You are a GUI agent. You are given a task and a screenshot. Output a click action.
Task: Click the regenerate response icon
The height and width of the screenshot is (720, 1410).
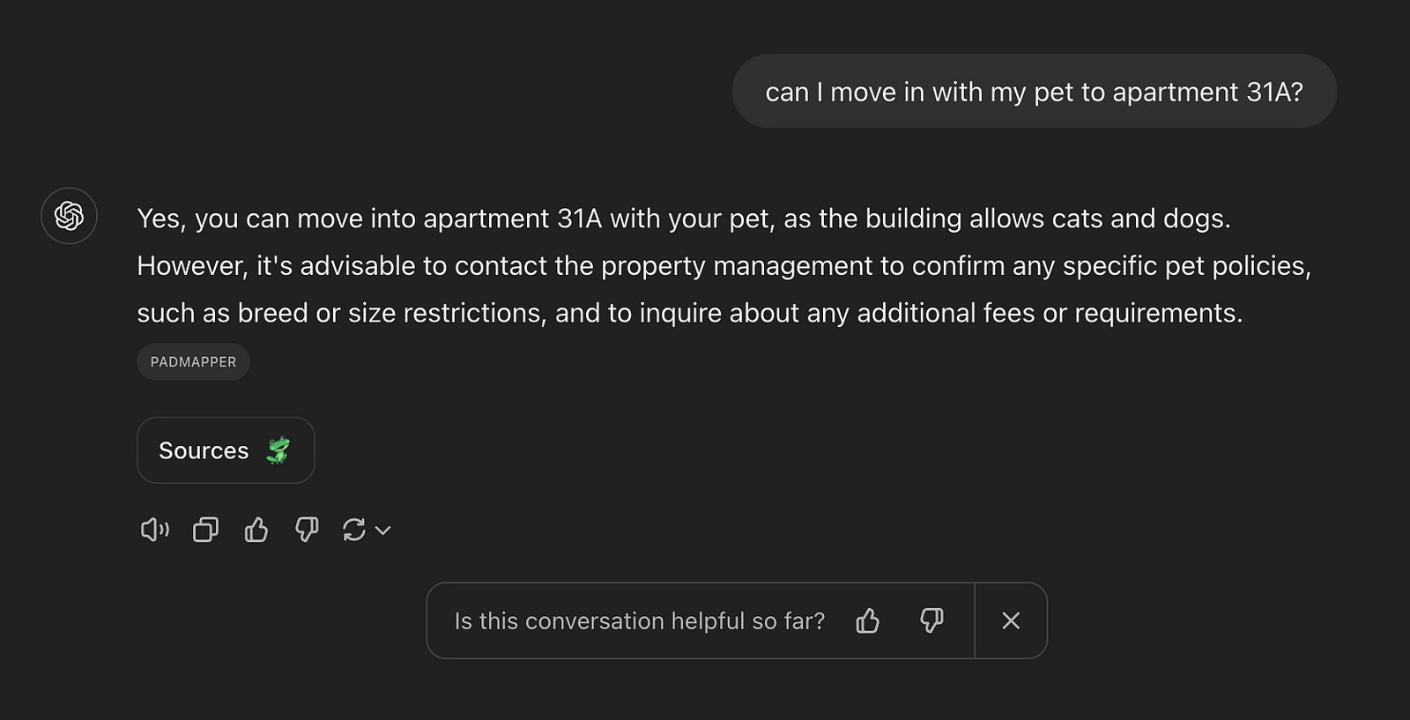pyautogui.click(x=354, y=530)
